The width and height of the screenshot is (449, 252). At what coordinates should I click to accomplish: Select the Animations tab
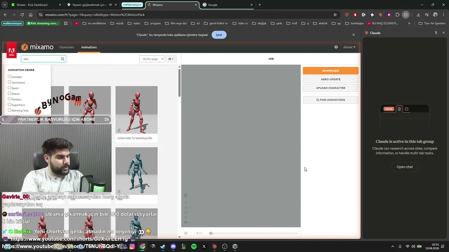[89, 47]
